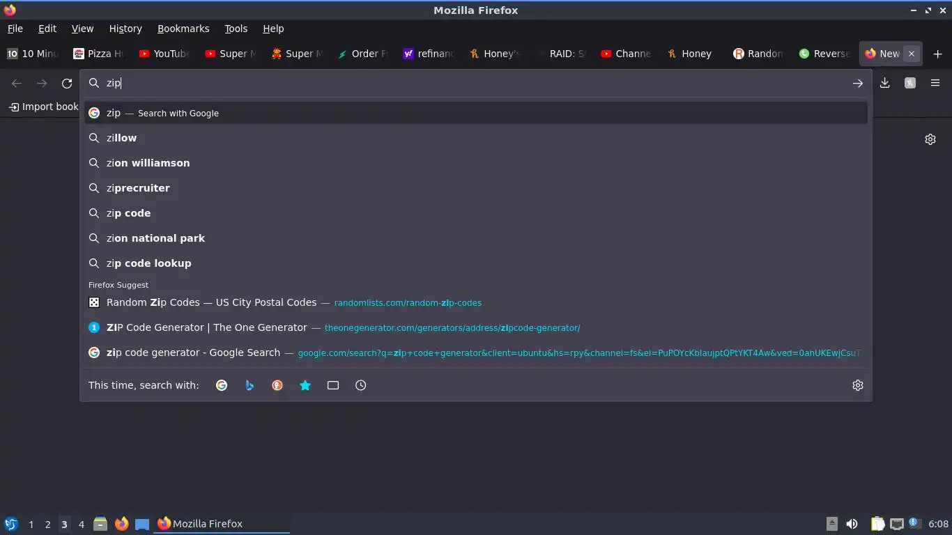Image resolution: width=952 pixels, height=535 pixels.
Task: Search open tabs via tabs icon
Action: pyautogui.click(x=333, y=385)
